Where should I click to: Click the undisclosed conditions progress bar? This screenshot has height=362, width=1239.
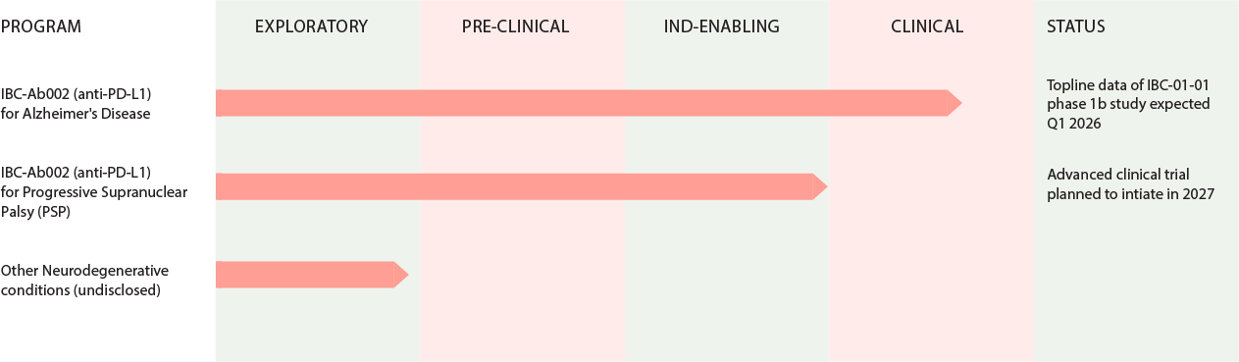click(x=311, y=275)
